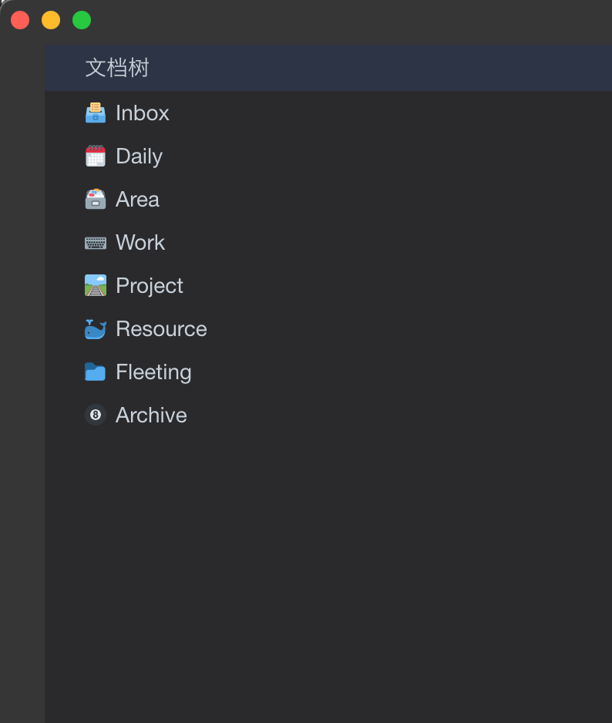612x723 pixels.
Task: Click the Archive 8-ball icon
Action: [95, 415]
